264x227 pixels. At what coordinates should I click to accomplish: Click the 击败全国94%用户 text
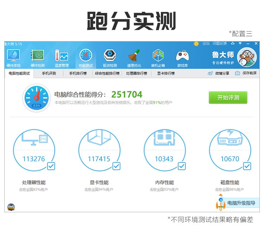click(x=99, y=189)
